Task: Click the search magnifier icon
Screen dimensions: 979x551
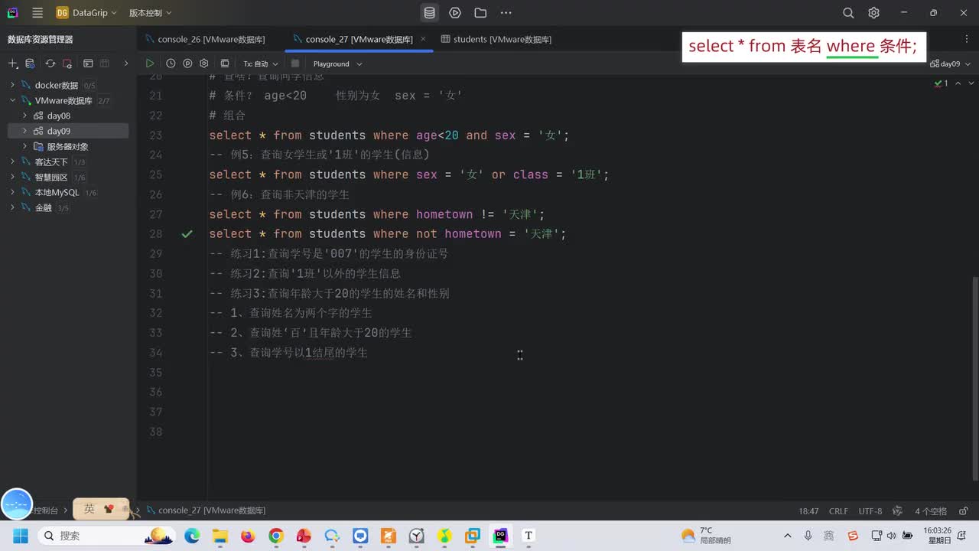Action: tap(848, 13)
